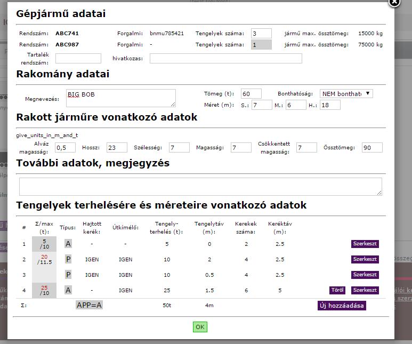Click type A badge in axle row 4

click(x=68, y=290)
